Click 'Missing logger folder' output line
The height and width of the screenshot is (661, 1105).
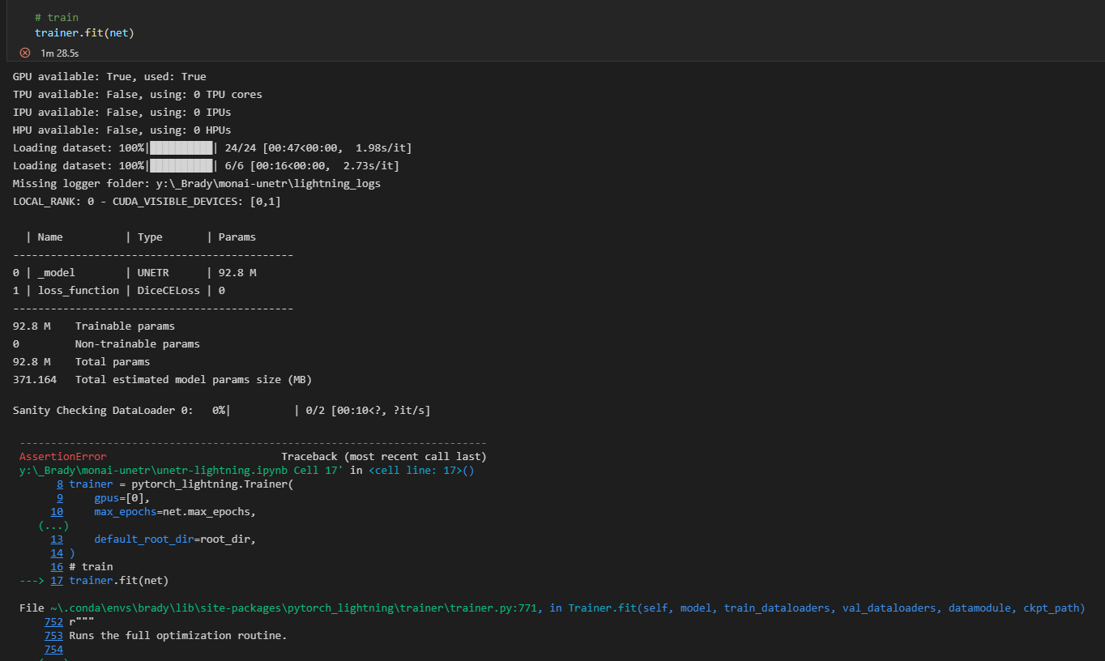pos(197,183)
